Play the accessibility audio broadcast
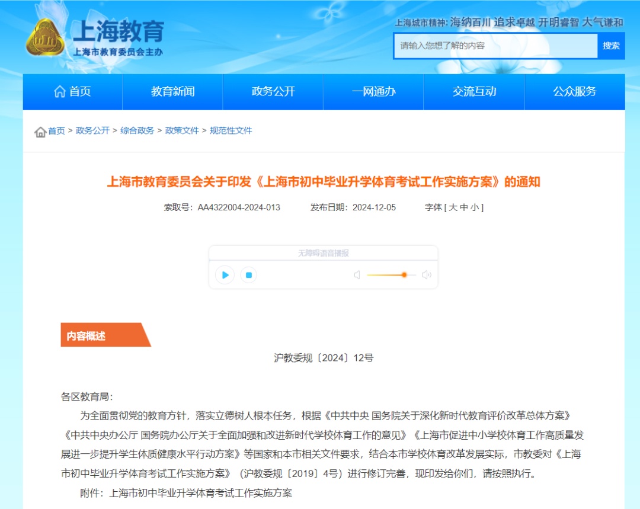The height and width of the screenshot is (509, 640). pyautogui.click(x=225, y=275)
